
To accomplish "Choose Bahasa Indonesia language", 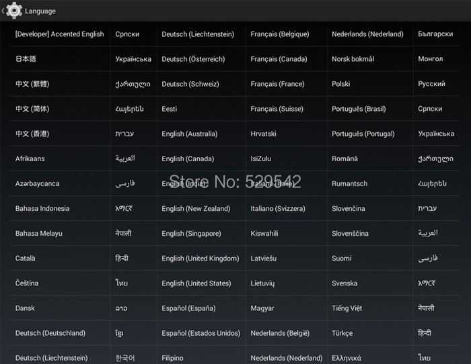I will point(42,209).
